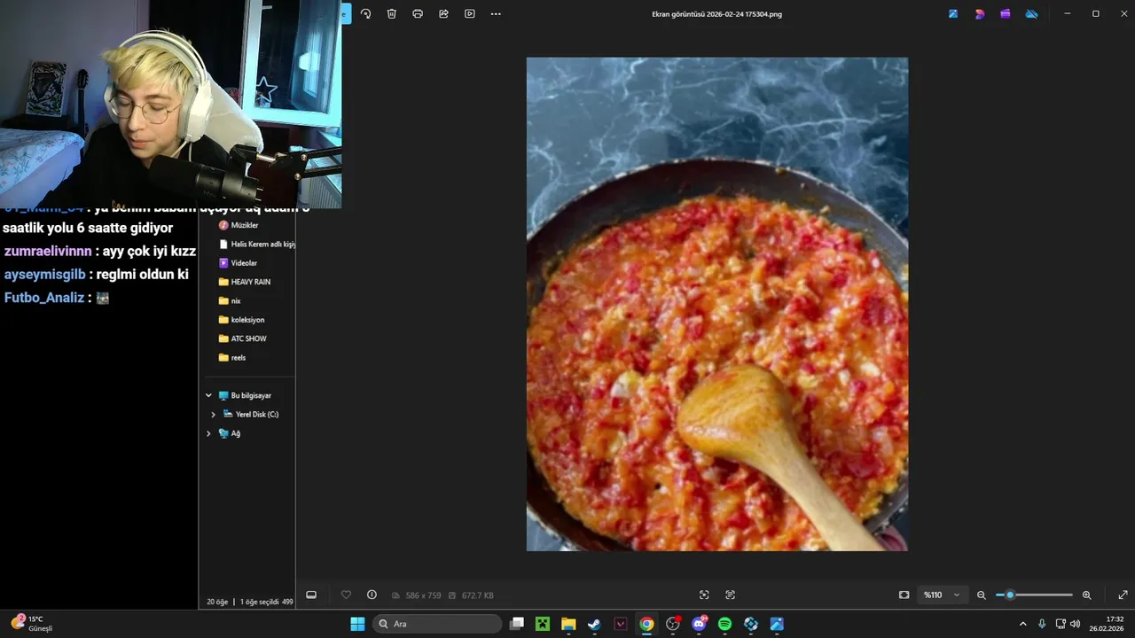Open the Photos app taskbar icon
This screenshot has height=638, width=1135.
pyautogui.click(x=777, y=624)
